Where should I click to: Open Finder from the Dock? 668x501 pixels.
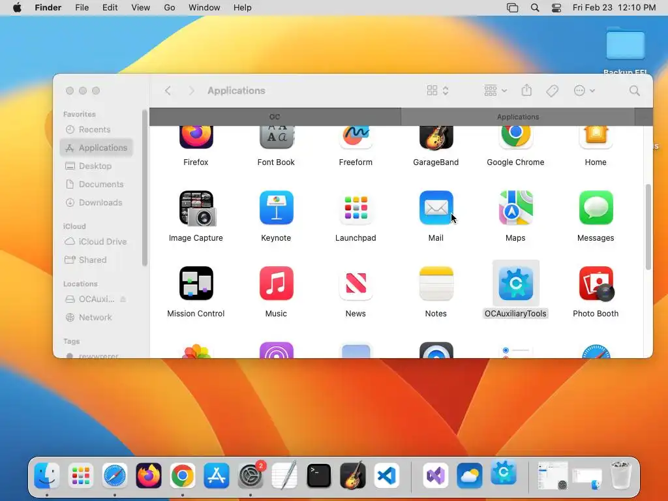click(47, 475)
